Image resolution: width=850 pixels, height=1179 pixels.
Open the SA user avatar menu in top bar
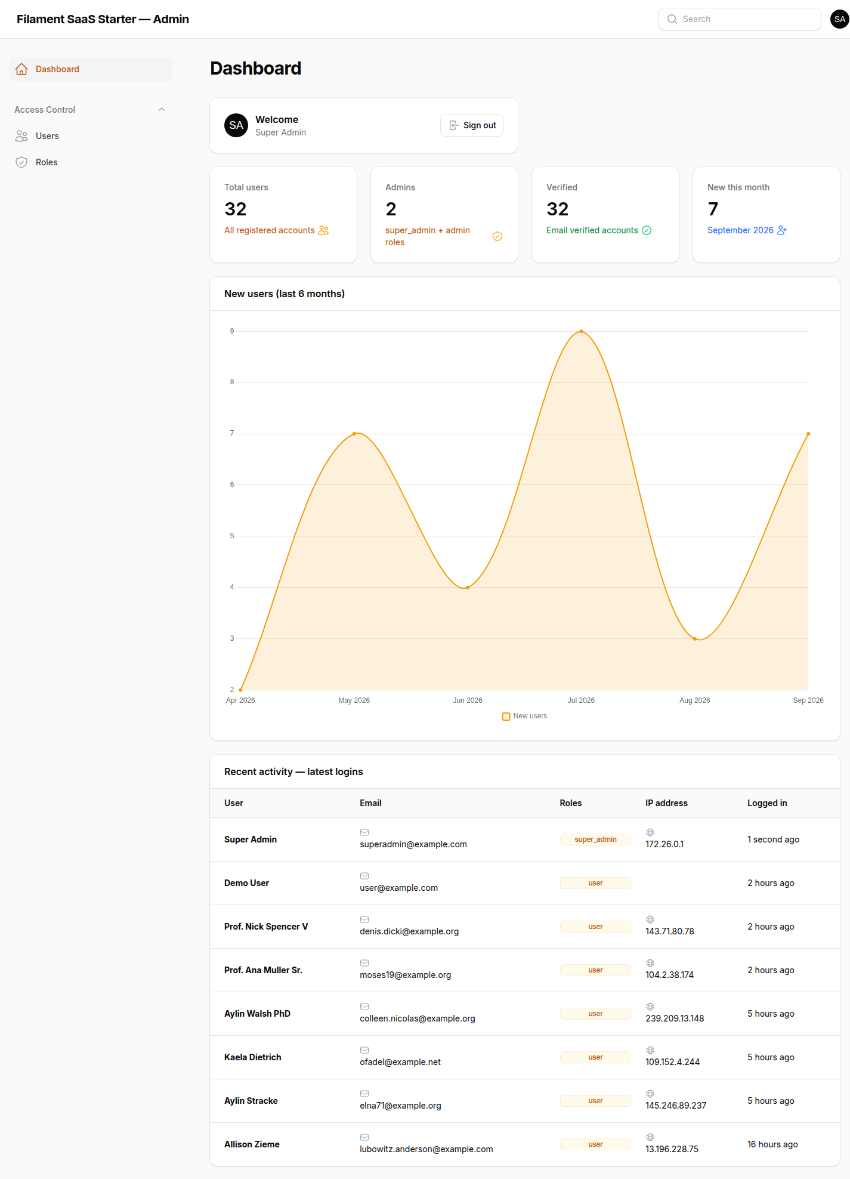coord(840,19)
